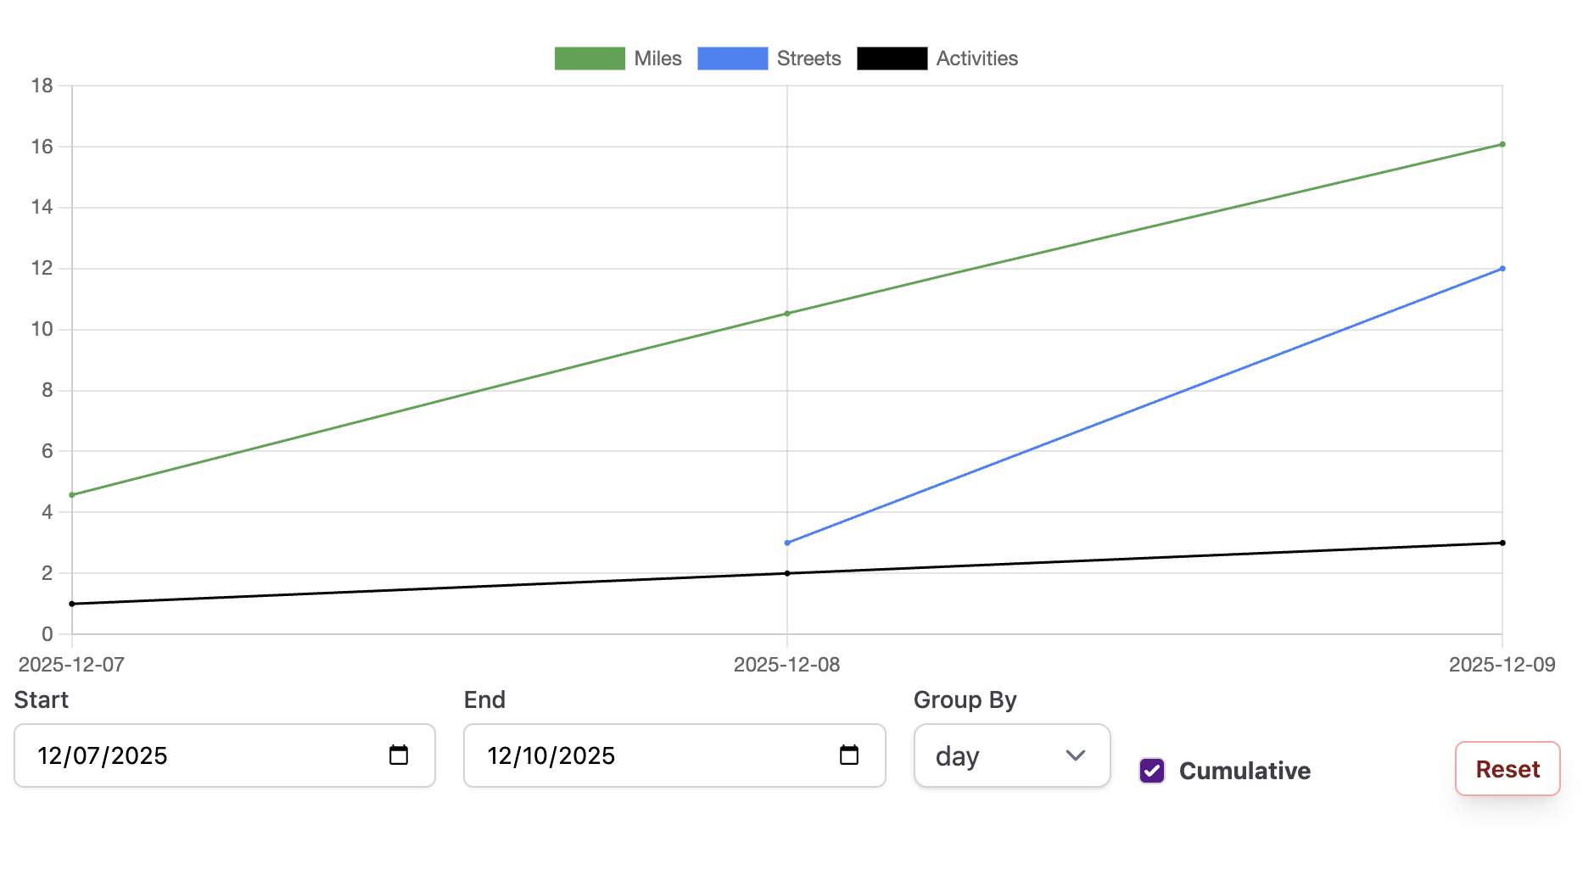This screenshot has height=875, width=1583.
Task: Click the Streets data point on 2025-12-08
Action: (787, 543)
